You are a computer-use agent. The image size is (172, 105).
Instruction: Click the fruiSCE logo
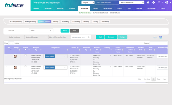coord(14,5)
